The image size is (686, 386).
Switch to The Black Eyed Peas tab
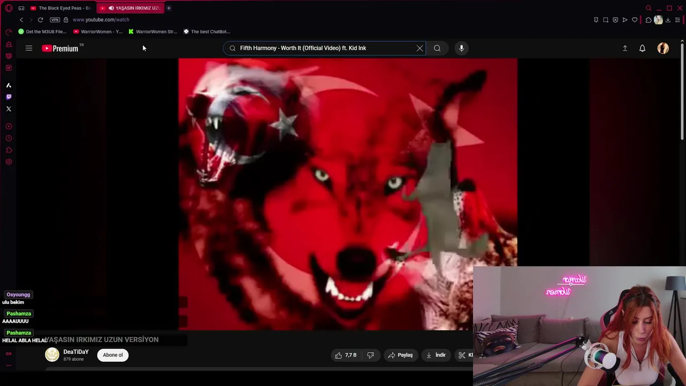61,8
